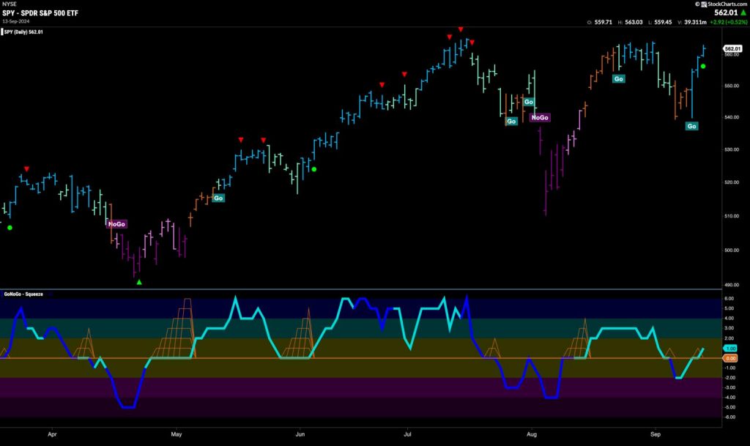Click the 6.00 oscillator axis label

(730, 299)
